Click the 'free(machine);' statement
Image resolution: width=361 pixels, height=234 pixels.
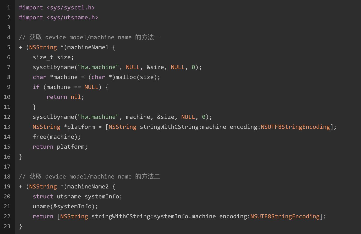(x=57, y=137)
